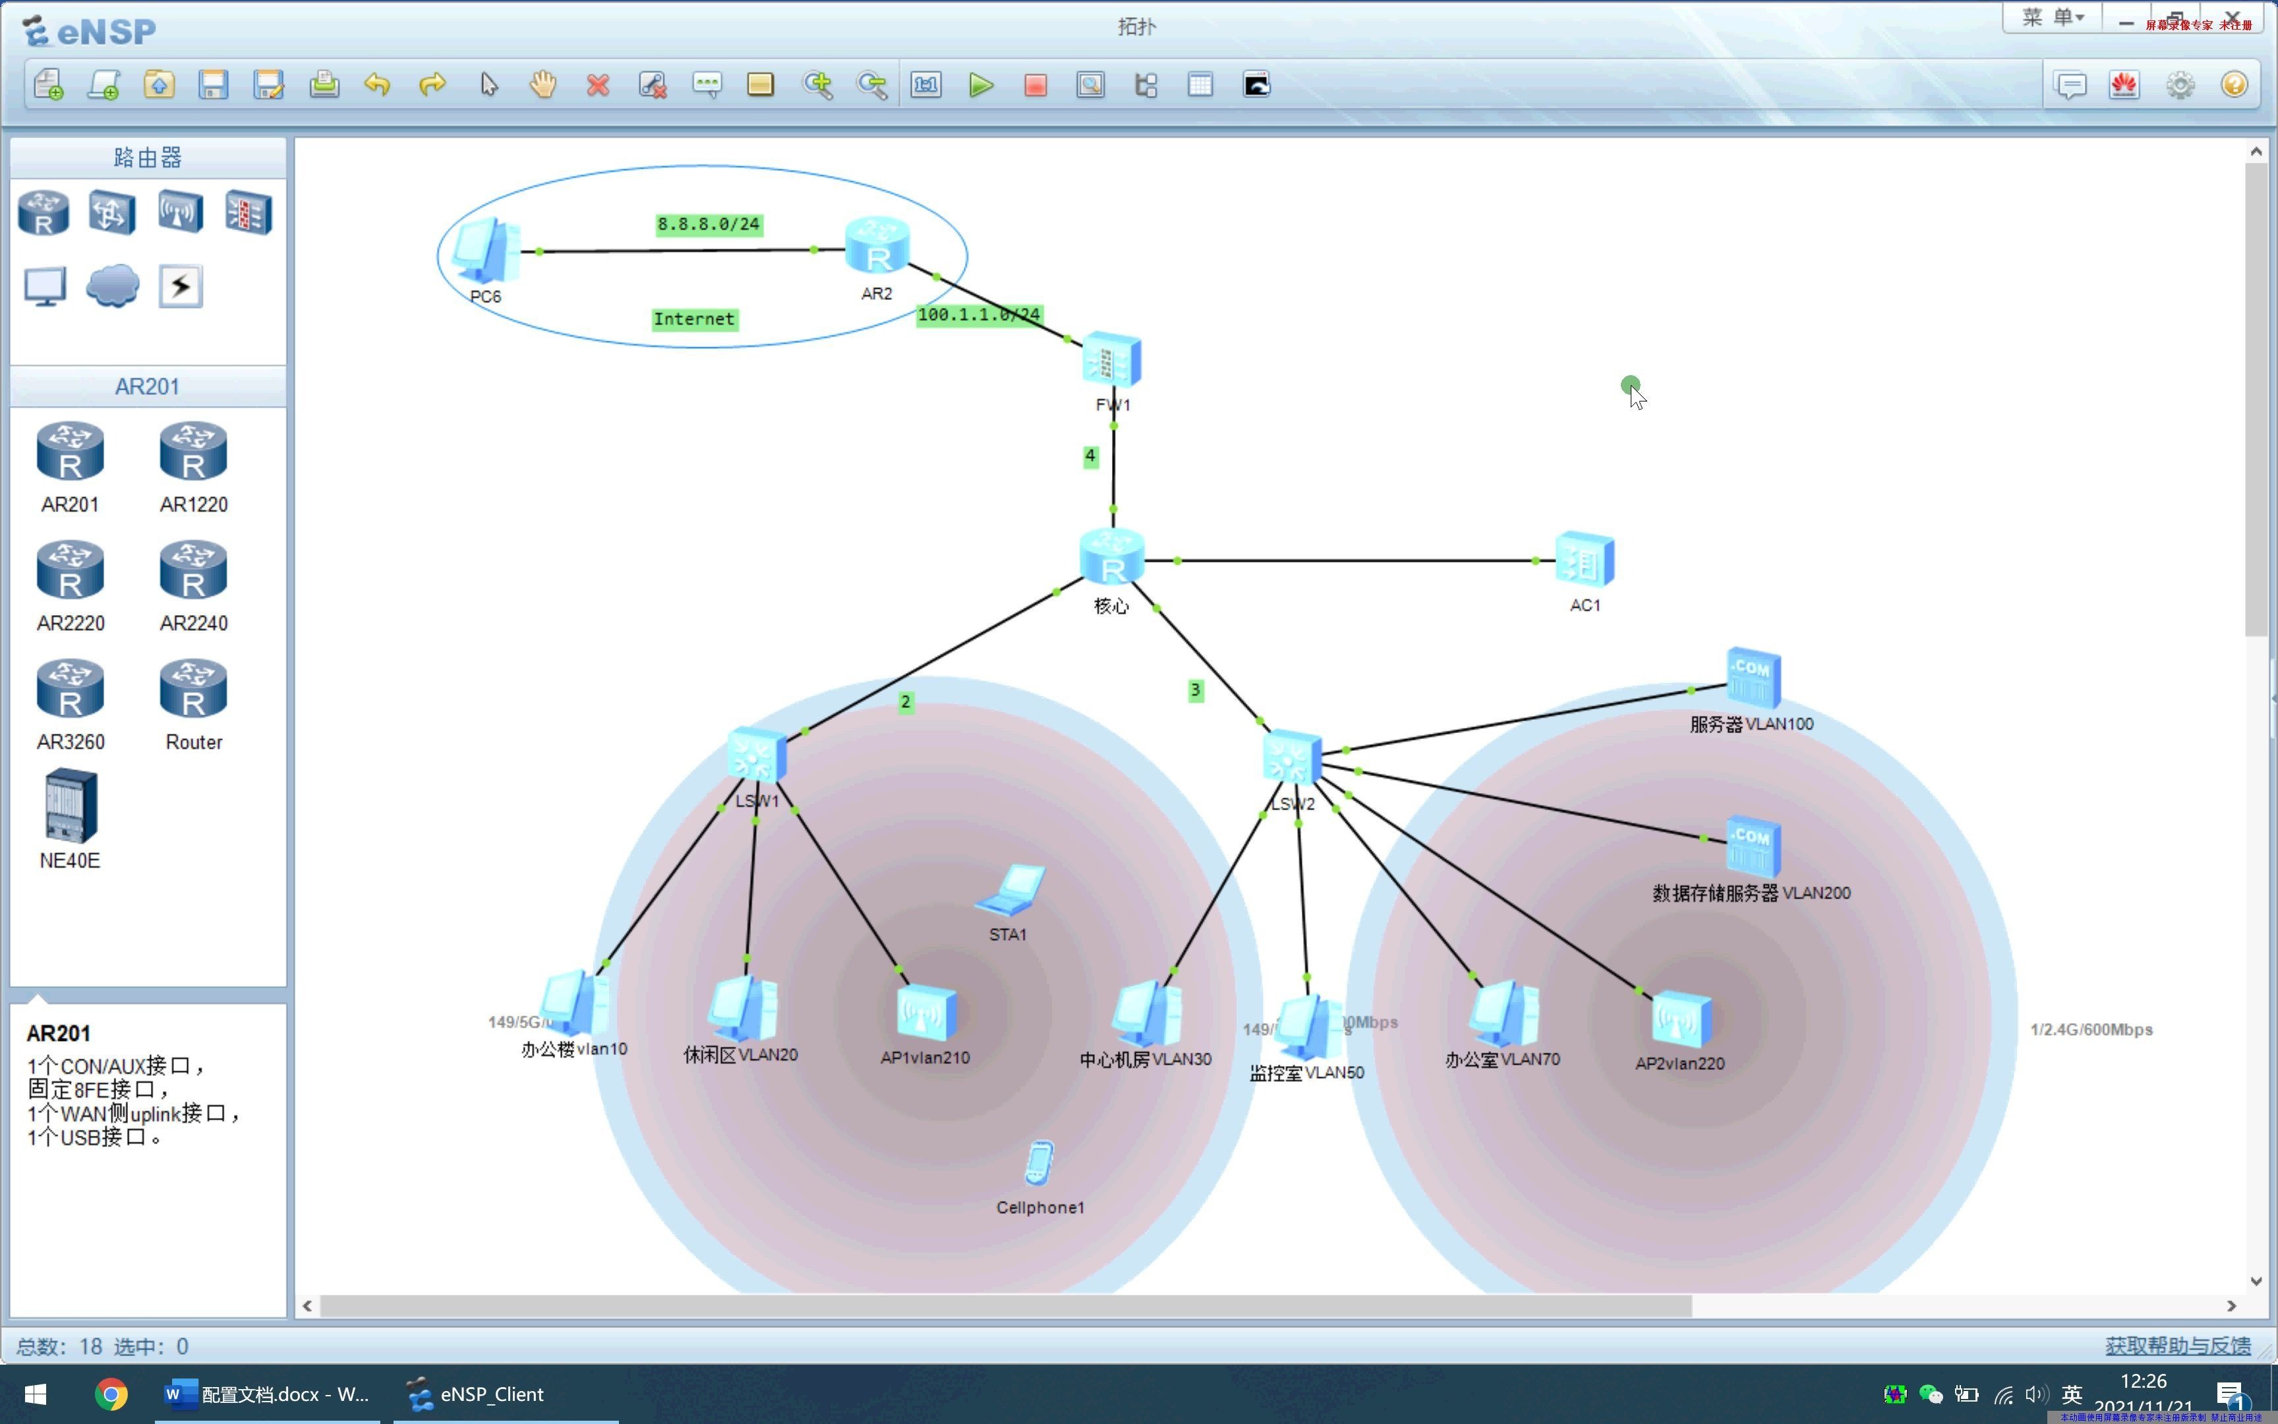The width and height of the screenshot is (2278, 1424).
Task: Select the AR2 router node
Action: [x=877, y=245]
